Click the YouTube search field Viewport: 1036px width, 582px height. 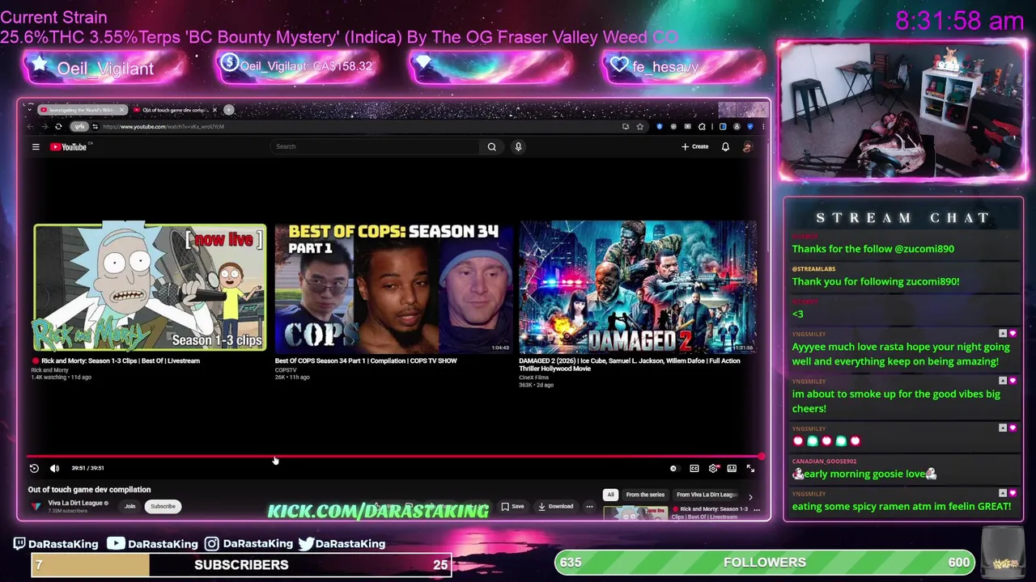(376, 146)
